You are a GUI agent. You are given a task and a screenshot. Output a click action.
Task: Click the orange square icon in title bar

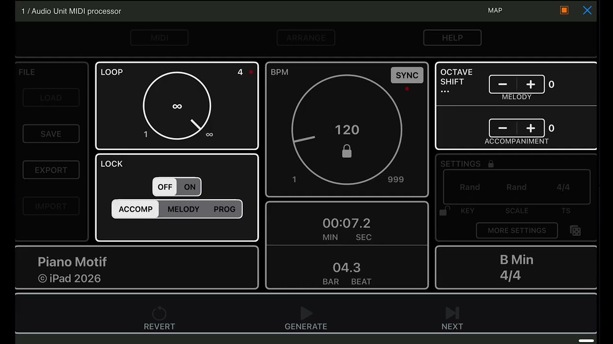(x=564, y=10)
